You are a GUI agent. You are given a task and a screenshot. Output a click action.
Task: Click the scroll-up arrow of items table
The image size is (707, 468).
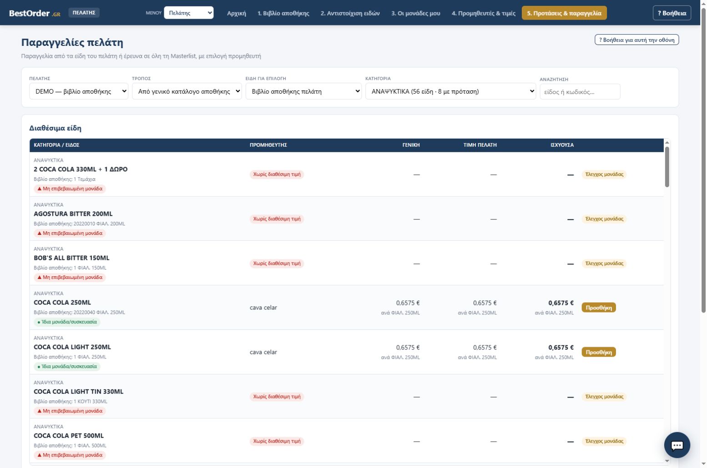click(x=667, y=142)
